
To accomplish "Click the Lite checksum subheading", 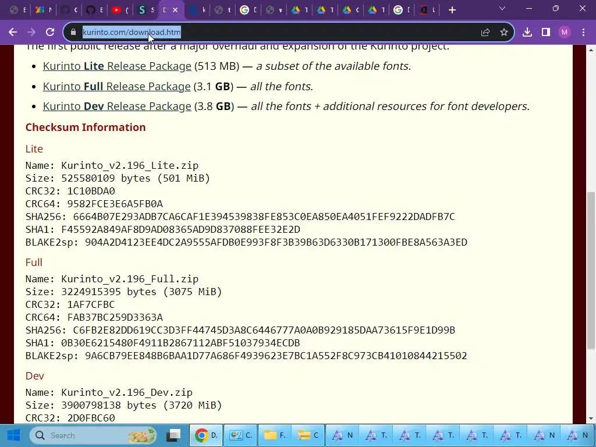I will [x=34, y=149].
